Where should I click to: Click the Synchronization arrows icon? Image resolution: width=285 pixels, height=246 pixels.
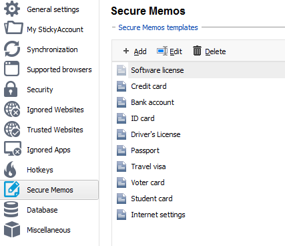pos(12,49)
